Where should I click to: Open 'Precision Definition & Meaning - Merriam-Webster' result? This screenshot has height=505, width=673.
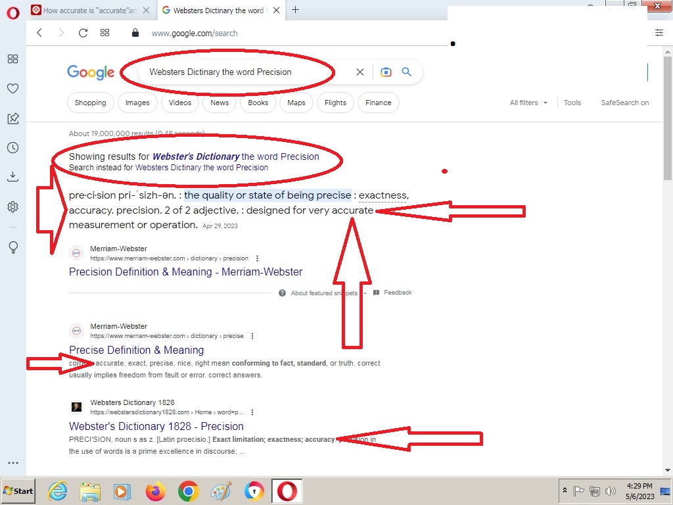tap(185, 272)
